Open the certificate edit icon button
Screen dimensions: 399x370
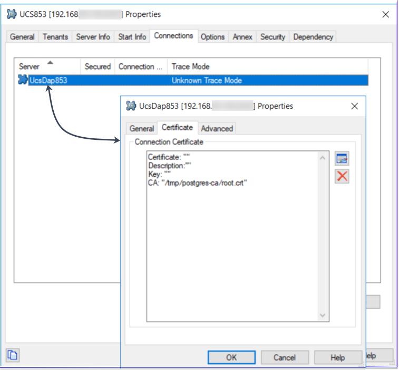click(342, 158)
